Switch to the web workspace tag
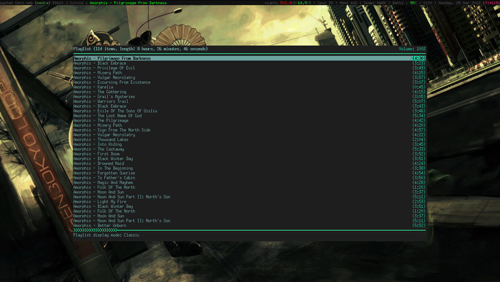 click(x=29, y=3)
